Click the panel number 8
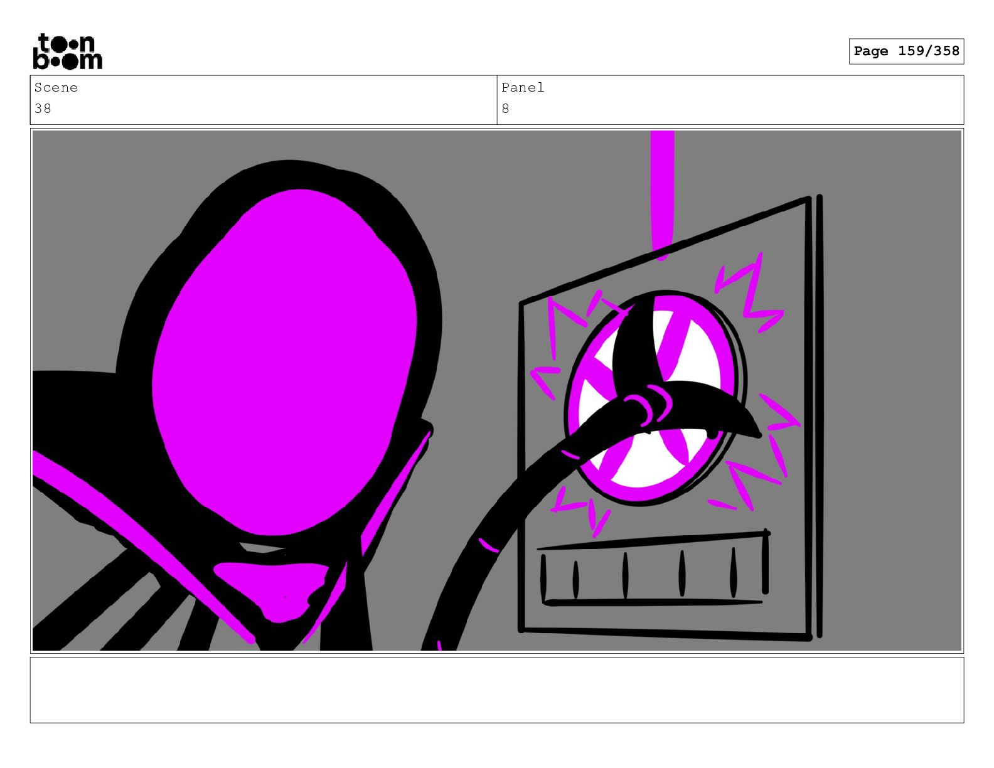The width and height of the screenshot is (994, 768). point(505,109)
